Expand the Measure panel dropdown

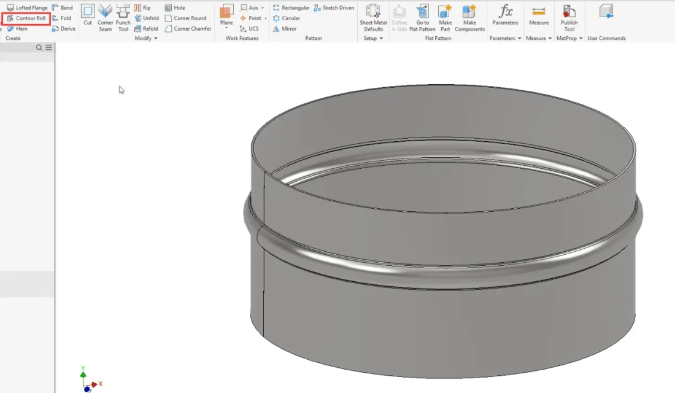coord(550,38)
